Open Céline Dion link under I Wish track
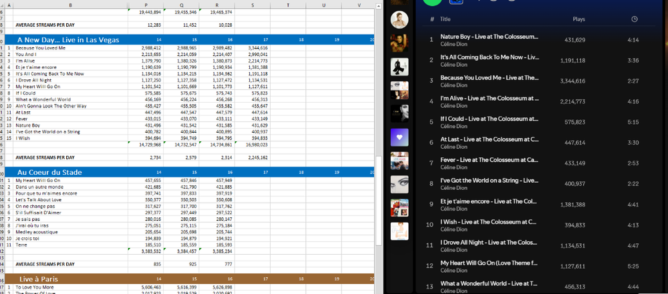Viewport: 668px width, 294px height. (x=454, y=229)
